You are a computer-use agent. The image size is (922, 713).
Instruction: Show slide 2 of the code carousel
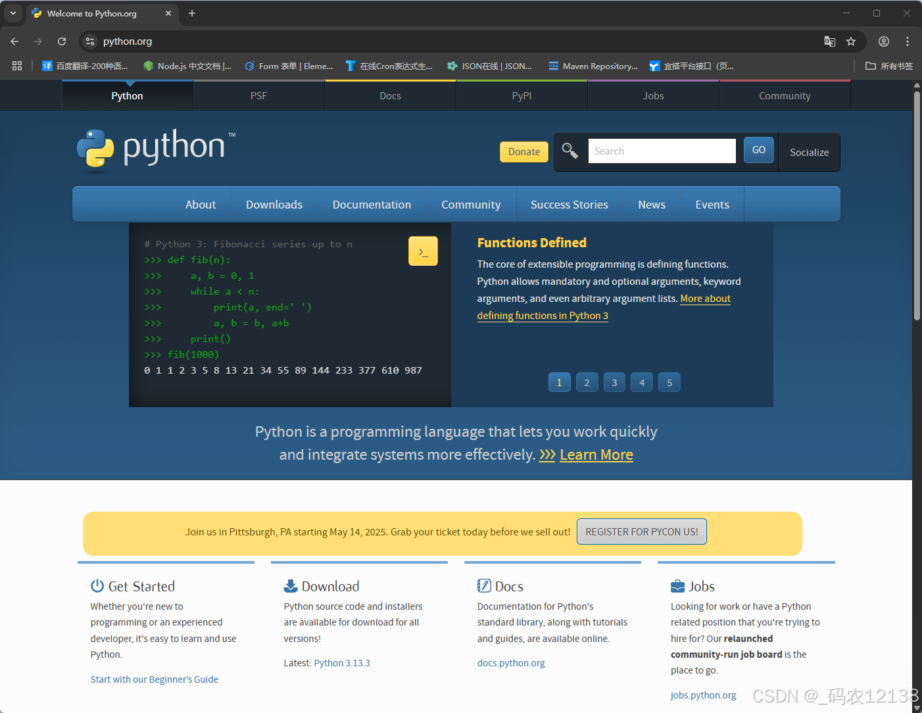point(587,382)
